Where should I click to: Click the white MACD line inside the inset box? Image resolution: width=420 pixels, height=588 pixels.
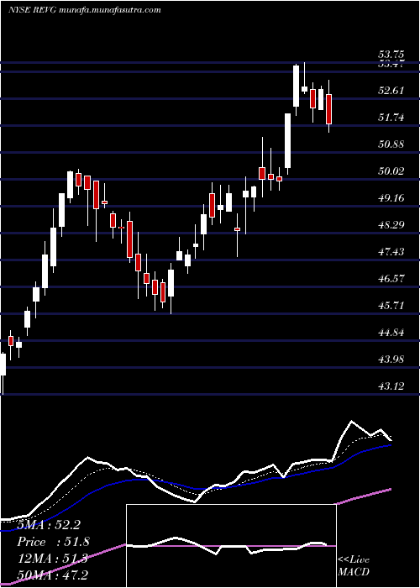tap(228, 546)
